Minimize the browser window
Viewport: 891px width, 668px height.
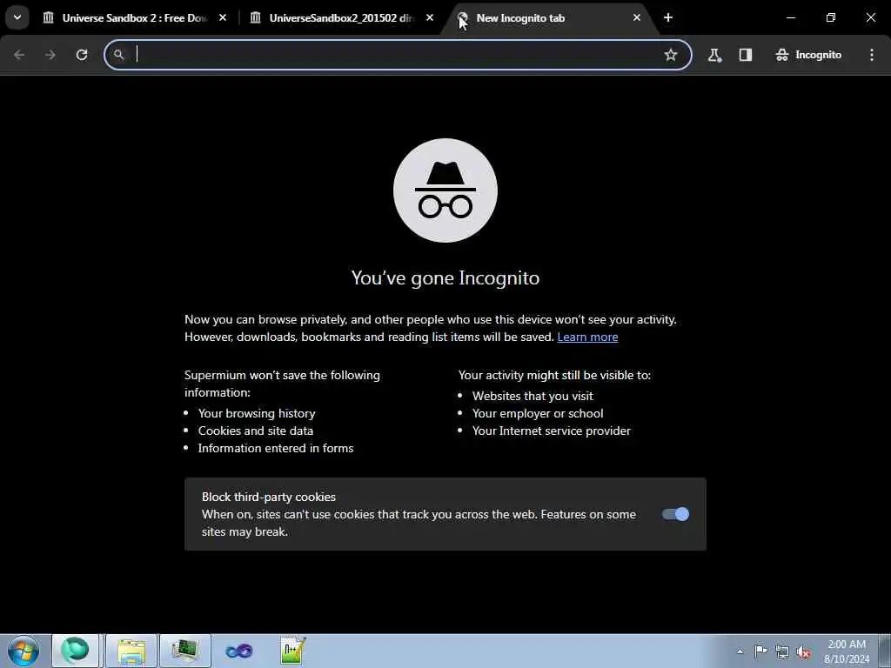pyautogui.click(x=790, y=17)
